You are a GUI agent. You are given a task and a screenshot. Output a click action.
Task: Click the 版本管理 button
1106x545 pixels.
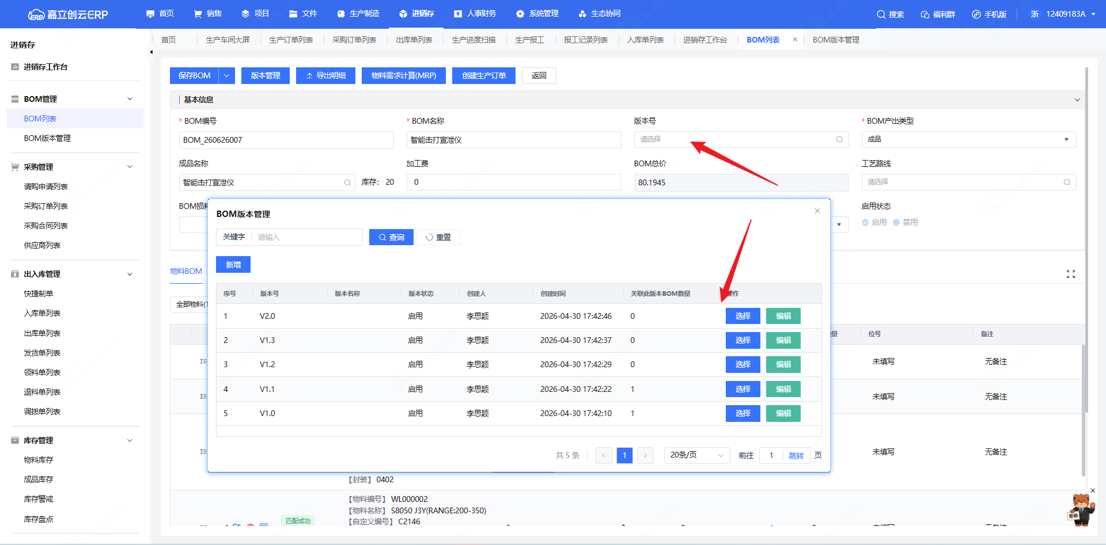[266, 75]
